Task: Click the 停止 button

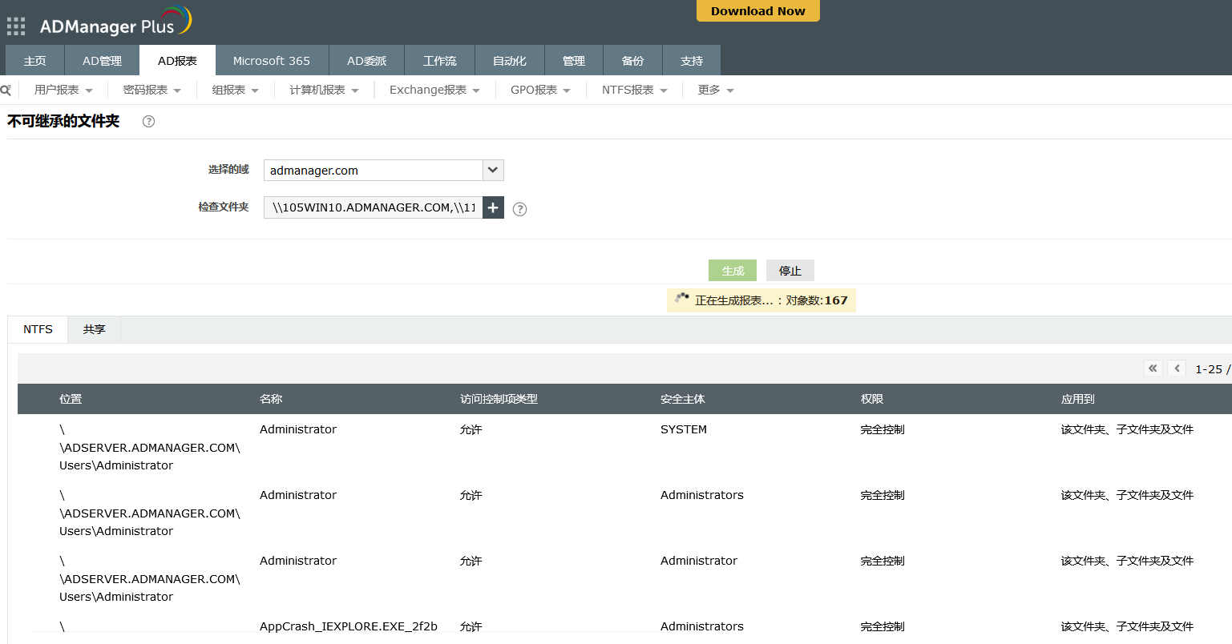Action: 790,271
